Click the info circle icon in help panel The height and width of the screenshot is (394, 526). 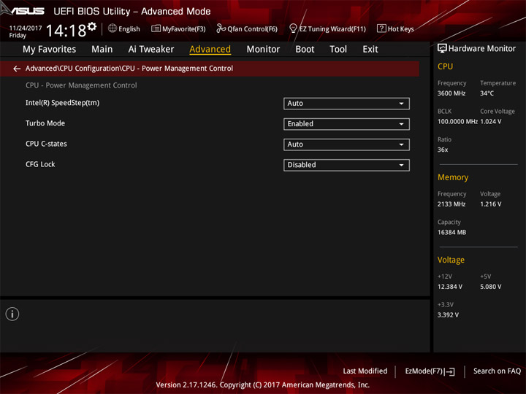(12, 314)
